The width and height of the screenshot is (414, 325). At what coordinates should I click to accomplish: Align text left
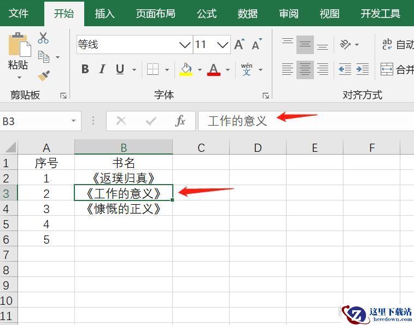[288, 69]
